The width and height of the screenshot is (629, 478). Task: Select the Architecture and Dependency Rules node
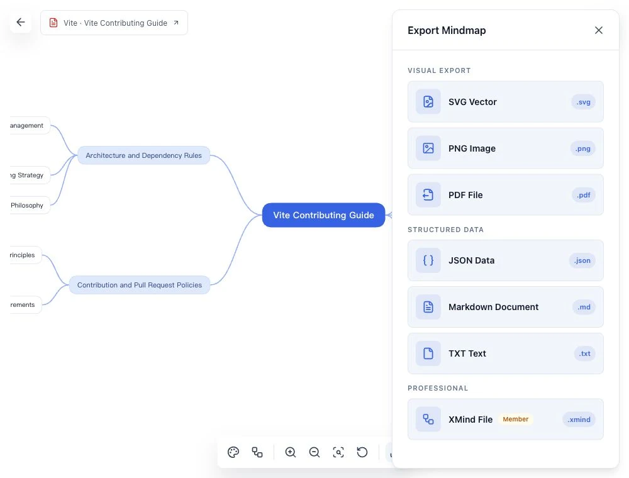(x=143, y=155)
